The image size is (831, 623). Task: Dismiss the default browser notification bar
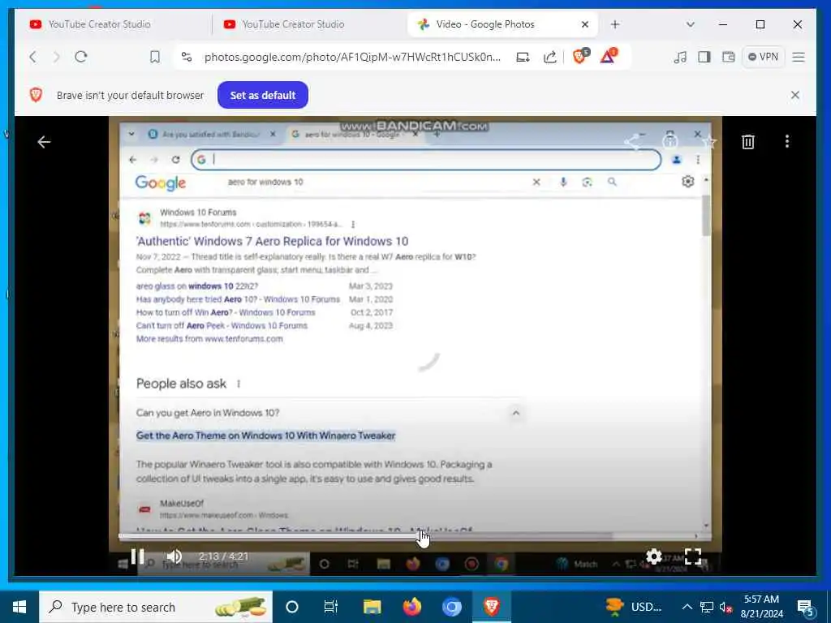[x=795, y=96]
